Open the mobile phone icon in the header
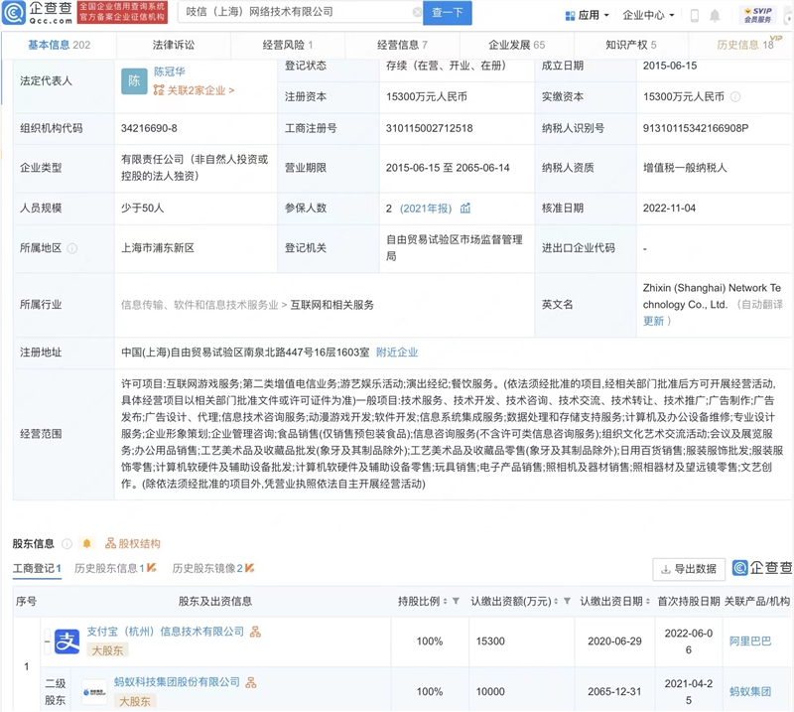794x712 pixels. (x=695, y=16)
